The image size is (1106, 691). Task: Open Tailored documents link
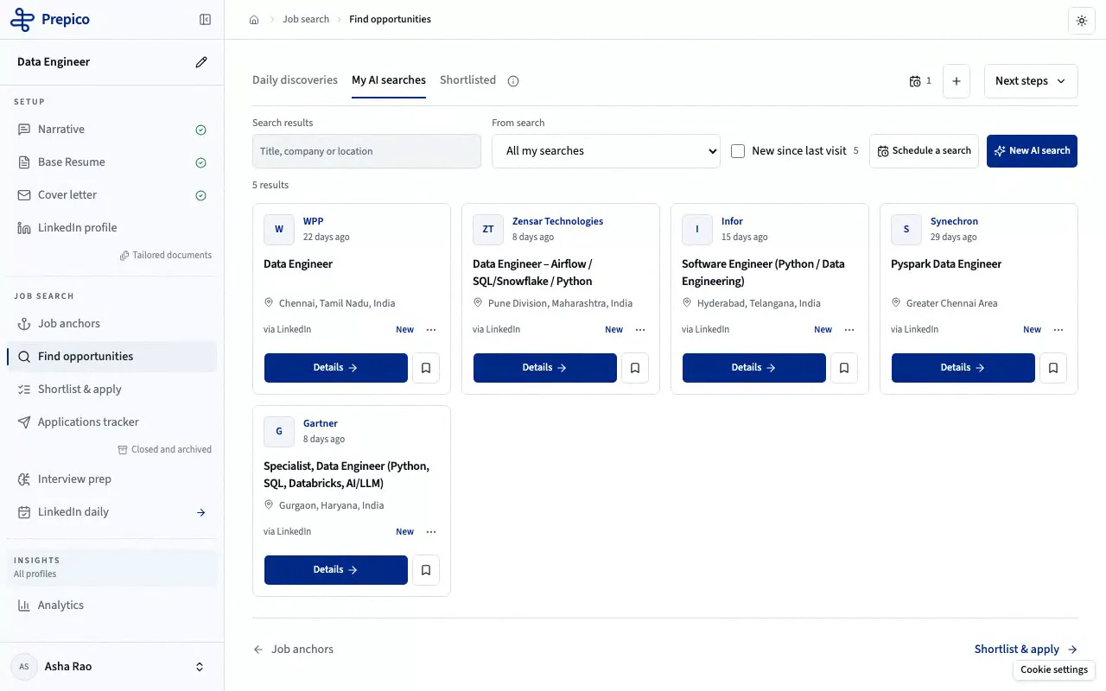(166, 256)
